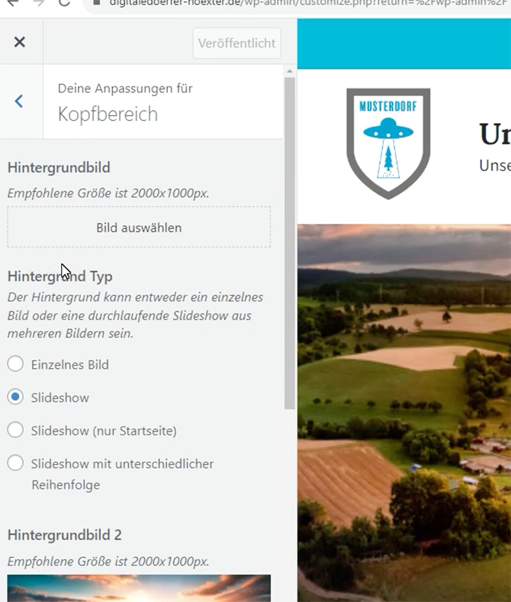The height and width of the screenshot is (602, 511).
Task: Choose Slideshow mit unterschiedlicher Reihenfolge
Action: pos(15,464)
